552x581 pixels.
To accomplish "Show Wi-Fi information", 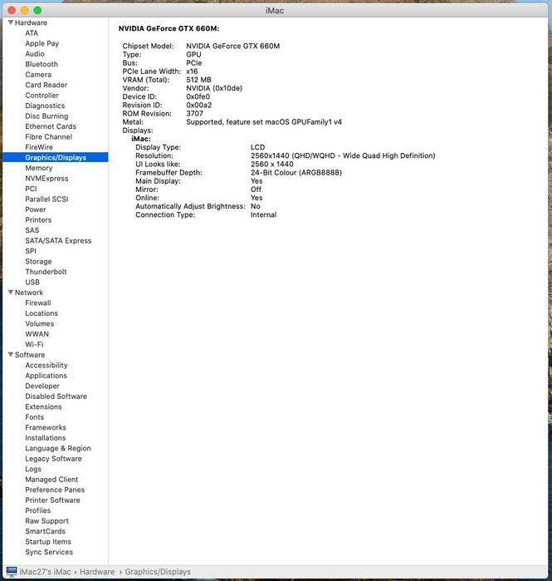I will coord(34,344).
